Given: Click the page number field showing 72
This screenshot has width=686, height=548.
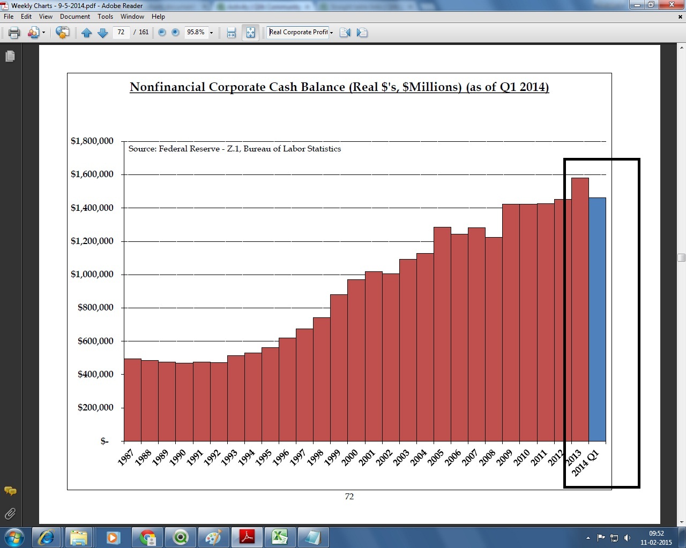Looking at the screenshot, I should click(121, 32).
